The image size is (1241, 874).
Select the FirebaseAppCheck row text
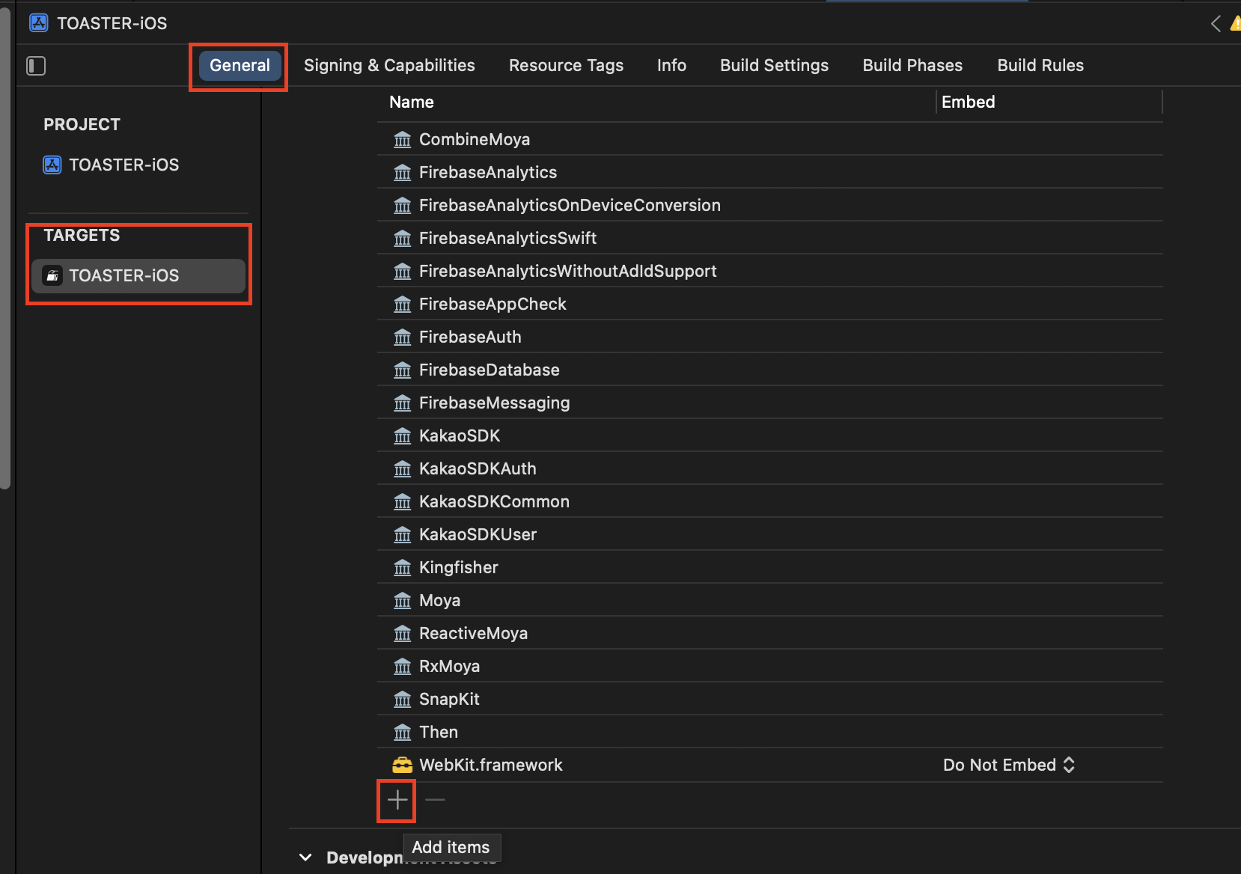click(493, 304)
